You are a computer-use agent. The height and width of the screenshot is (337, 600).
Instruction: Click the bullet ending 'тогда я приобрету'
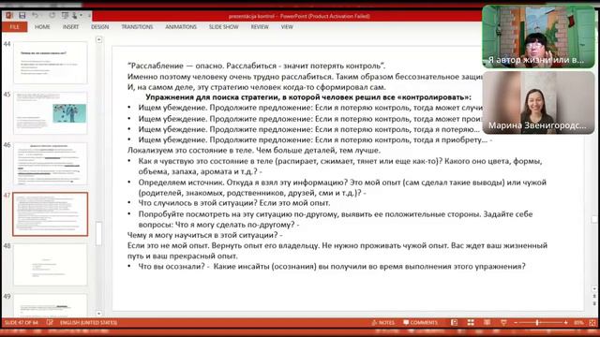315,139
